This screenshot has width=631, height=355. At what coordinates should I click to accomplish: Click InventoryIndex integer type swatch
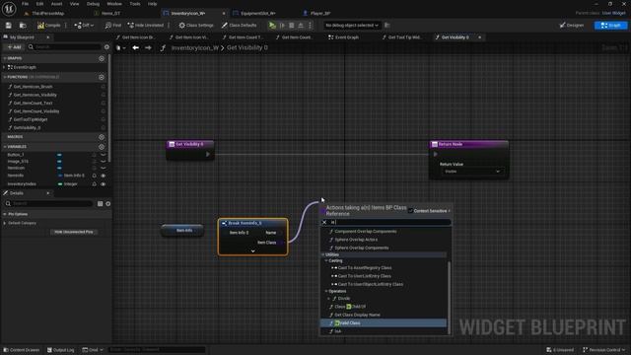click(60, 184)
